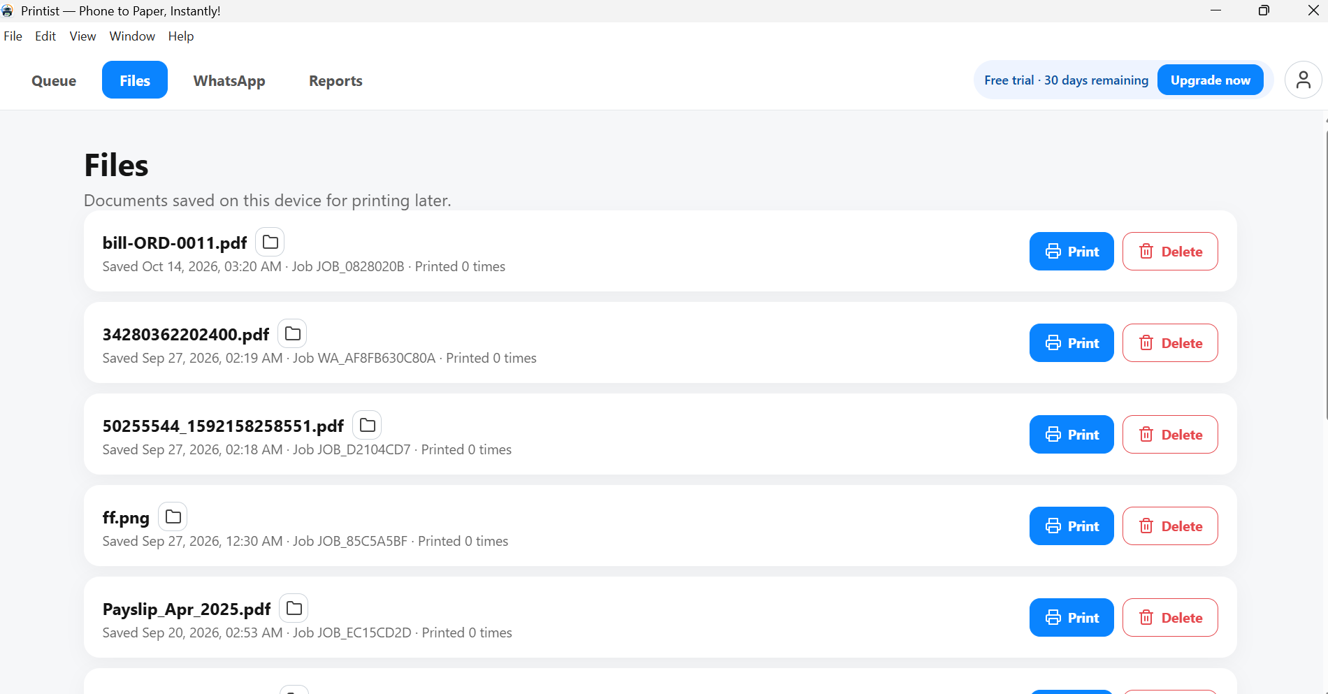1328x694 pixels.
Task: Delete the 34280362202400.pdf file
Action: 1170,342
